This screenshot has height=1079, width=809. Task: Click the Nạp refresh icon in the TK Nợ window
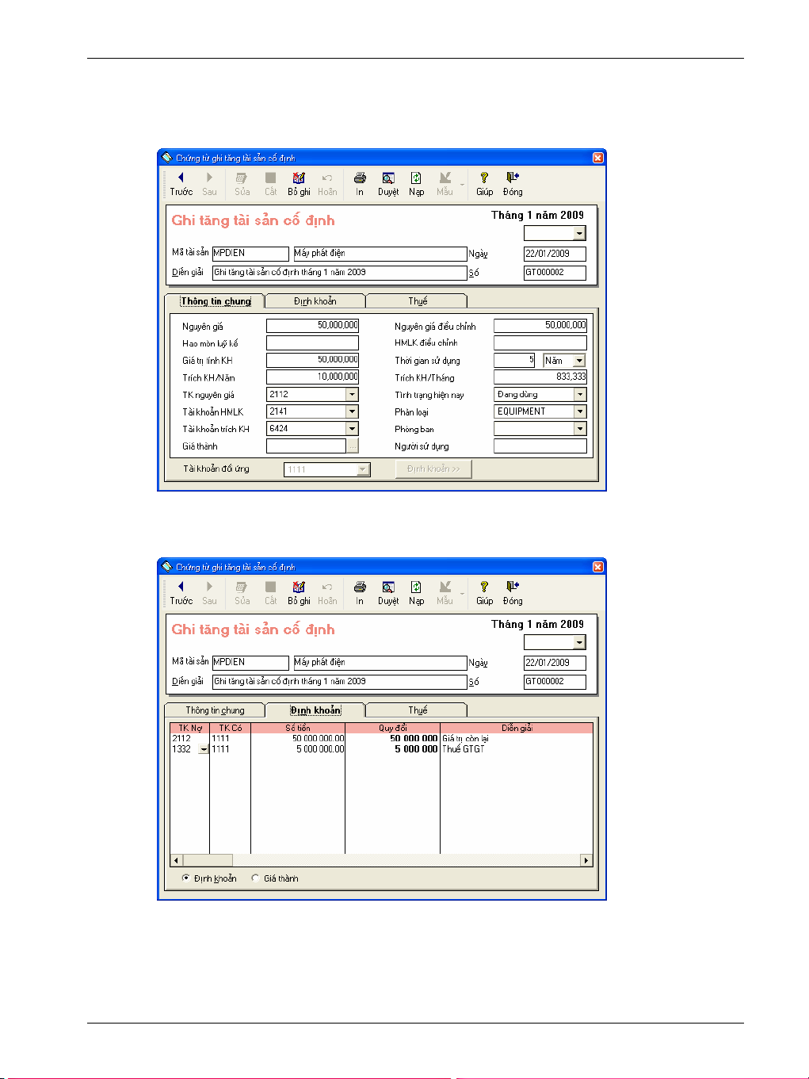(x=416, y=587)
